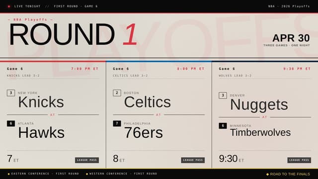Click KNICKS LEAD 3-2 series status
Image resolution: width=318 pixels, height=179 pixels.
[23, 76]
